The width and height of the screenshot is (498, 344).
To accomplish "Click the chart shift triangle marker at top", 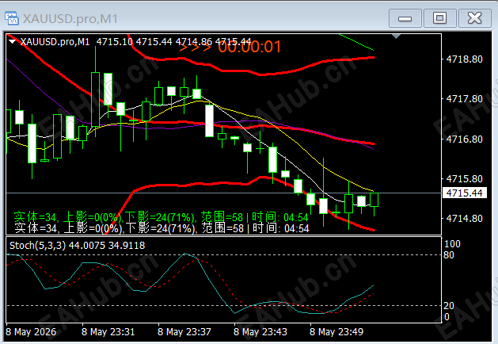I will (396, 36).
